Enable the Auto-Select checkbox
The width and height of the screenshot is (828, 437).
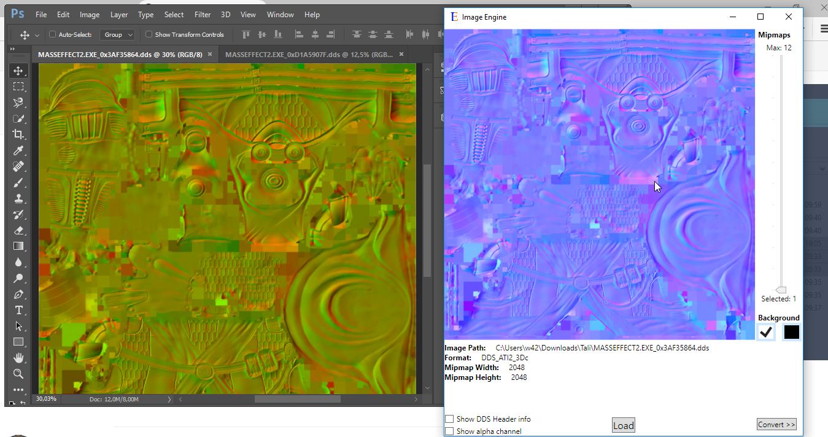pos(53,34)
